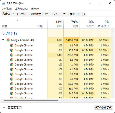Sort by the ネットワーク column header

coord(103,24)
